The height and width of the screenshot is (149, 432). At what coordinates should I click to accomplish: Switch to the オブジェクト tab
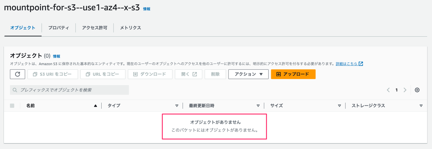(23, 28)
